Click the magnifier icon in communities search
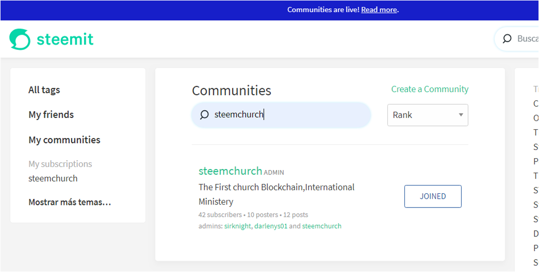The width and height of the screenshot is (539, 272). coord(204,115)
